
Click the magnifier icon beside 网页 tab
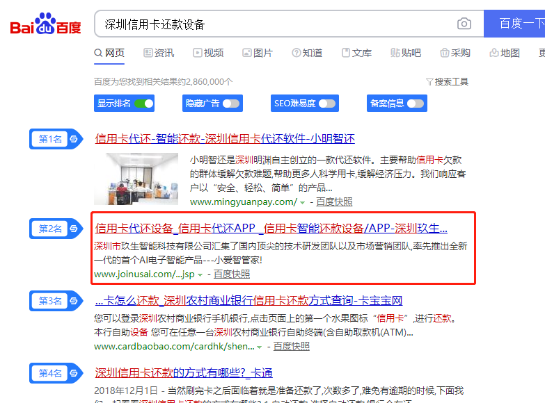(x=98, y=53)
